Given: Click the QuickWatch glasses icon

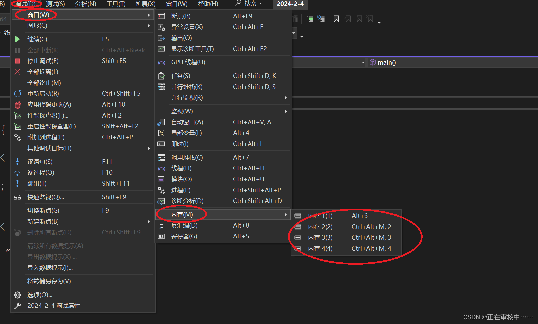Looking at the screenshot, I should (x=17, y=198).
